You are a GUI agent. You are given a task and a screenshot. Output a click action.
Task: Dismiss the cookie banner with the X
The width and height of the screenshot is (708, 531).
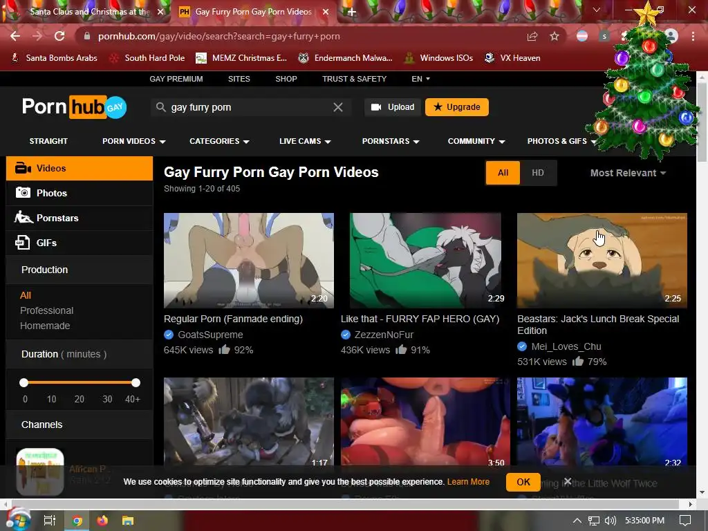(568, 481)
